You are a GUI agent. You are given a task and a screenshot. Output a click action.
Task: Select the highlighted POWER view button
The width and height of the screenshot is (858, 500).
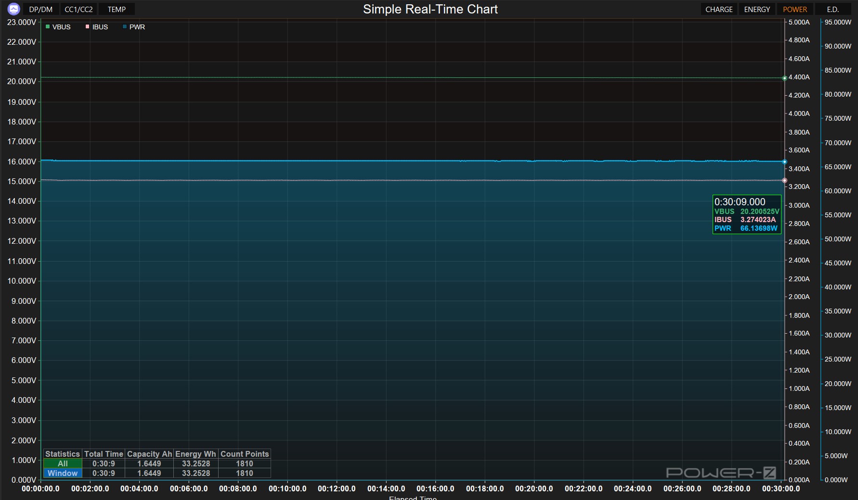(x=795, y=9)
